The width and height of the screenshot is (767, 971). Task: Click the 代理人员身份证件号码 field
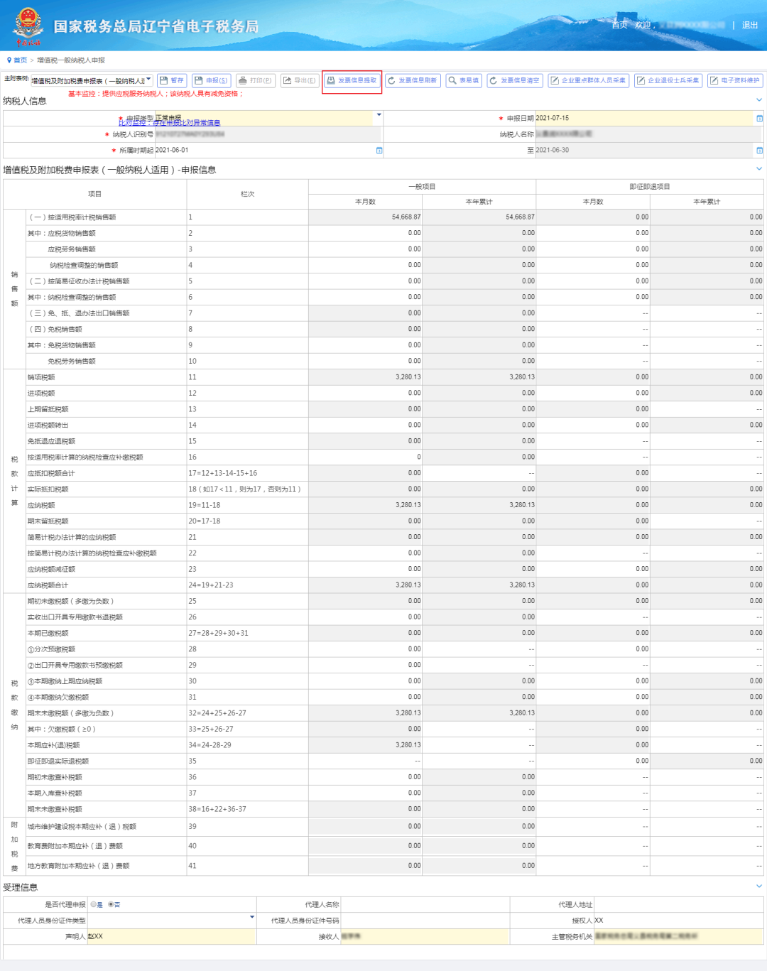pyautogui.click(x=425, y=921)
